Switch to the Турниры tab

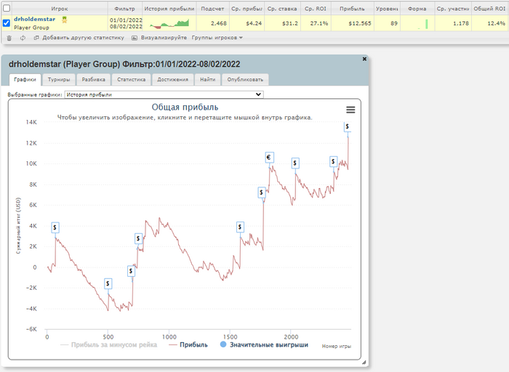pos(59,79)
